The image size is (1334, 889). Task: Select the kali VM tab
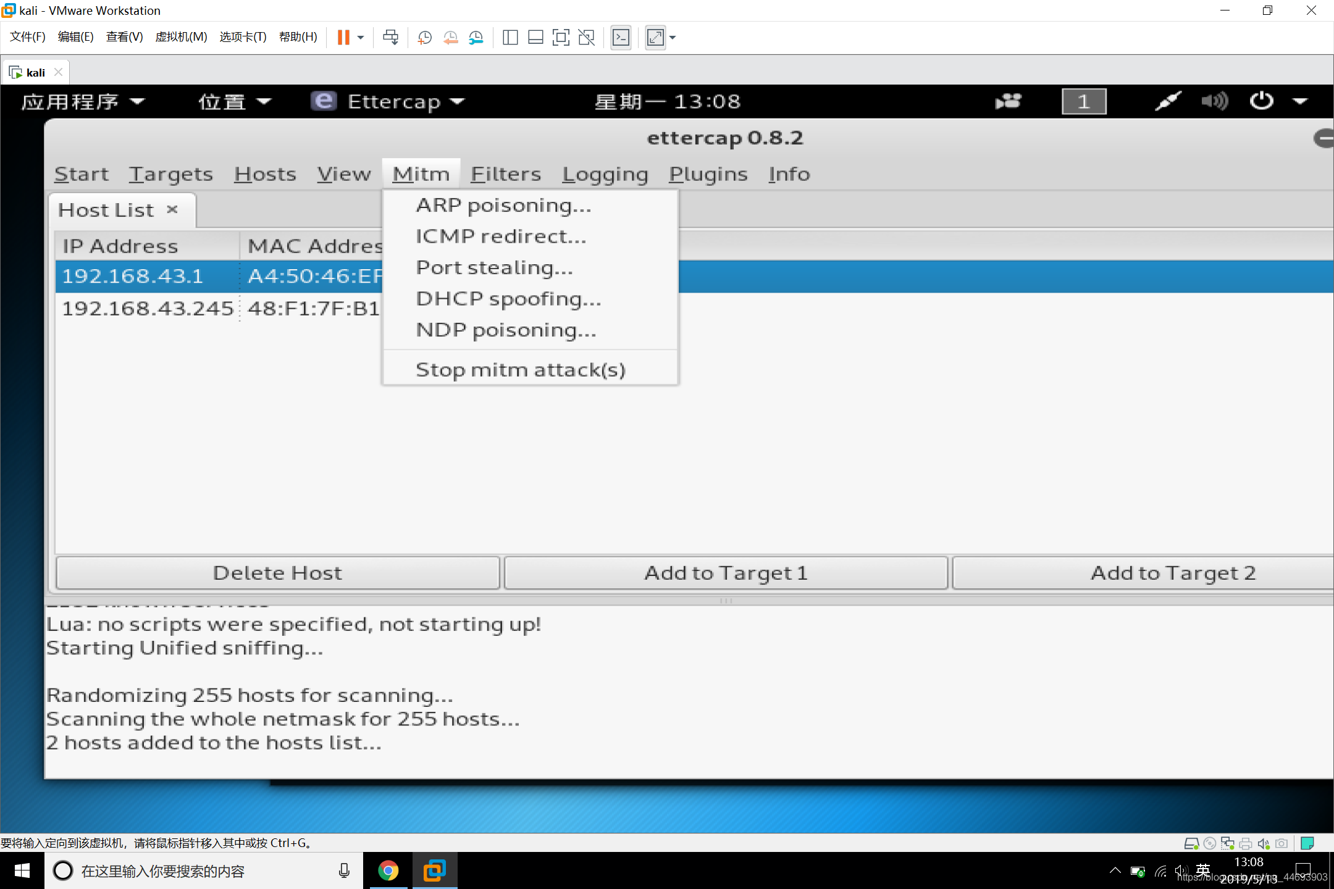click(35, 72)
